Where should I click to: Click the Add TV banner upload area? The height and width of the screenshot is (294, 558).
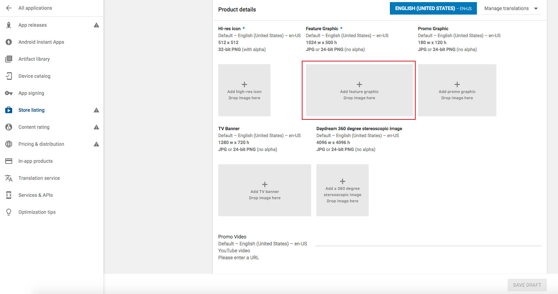[x=265, y=190]
